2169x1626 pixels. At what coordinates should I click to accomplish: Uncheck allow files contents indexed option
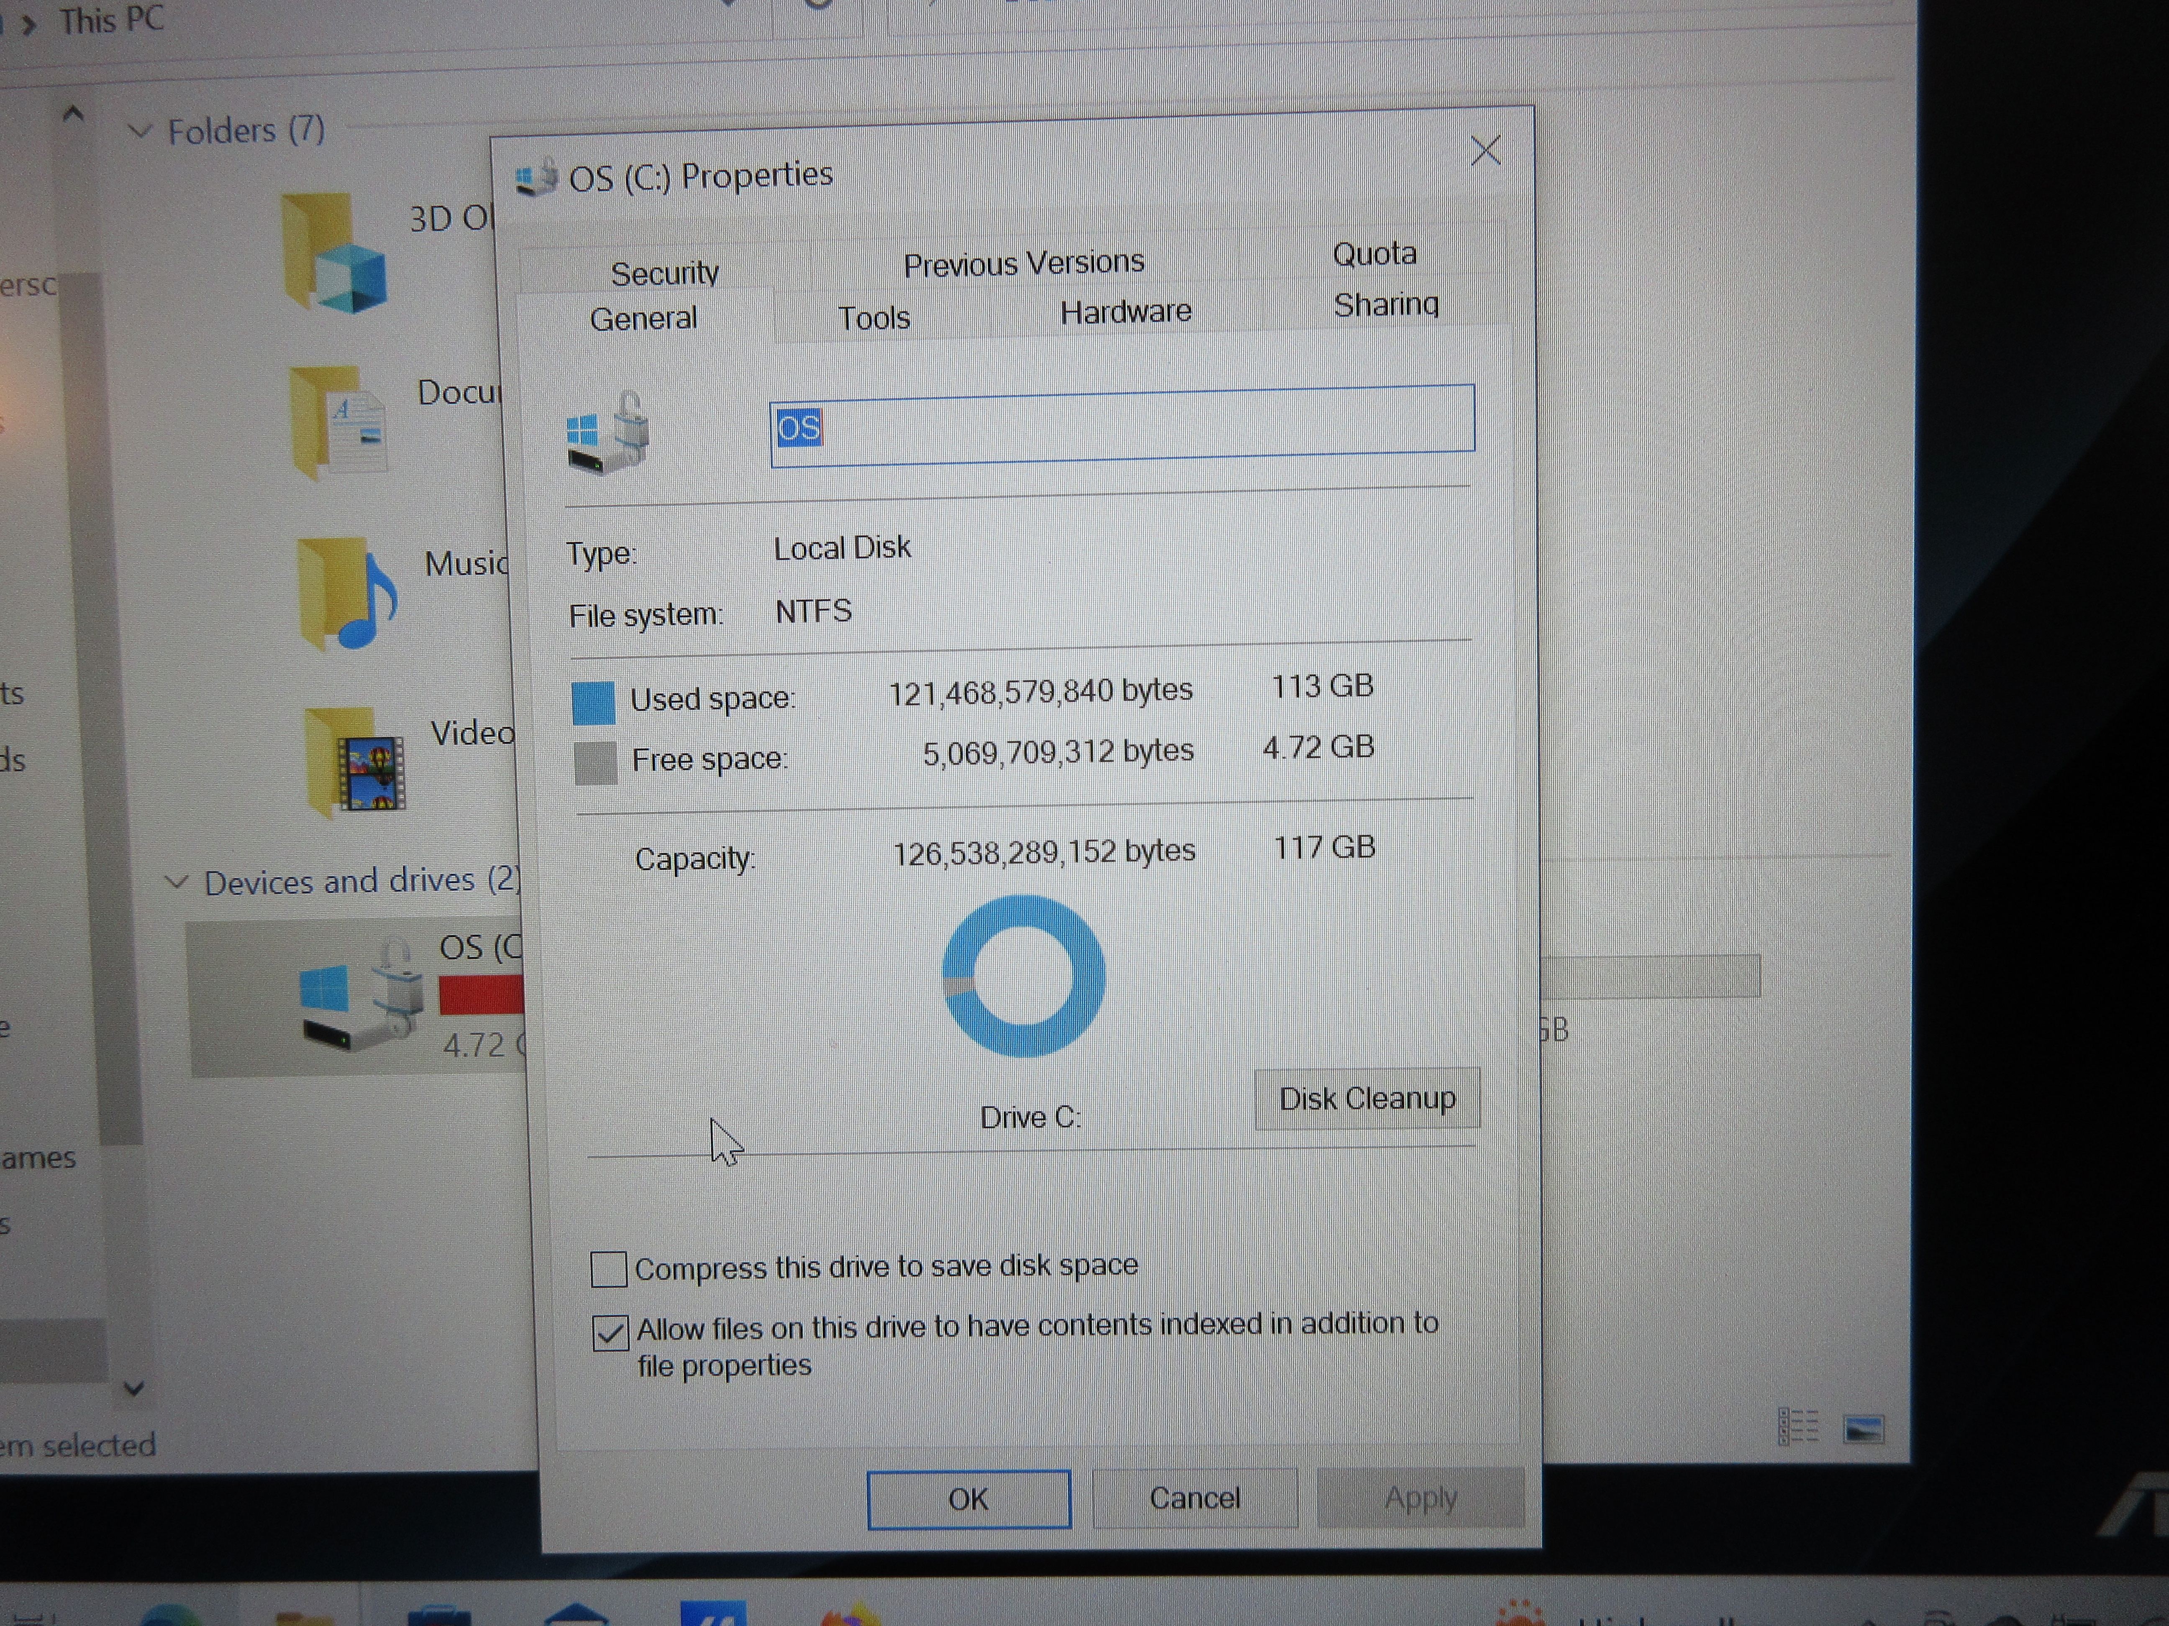point(610,1333)
